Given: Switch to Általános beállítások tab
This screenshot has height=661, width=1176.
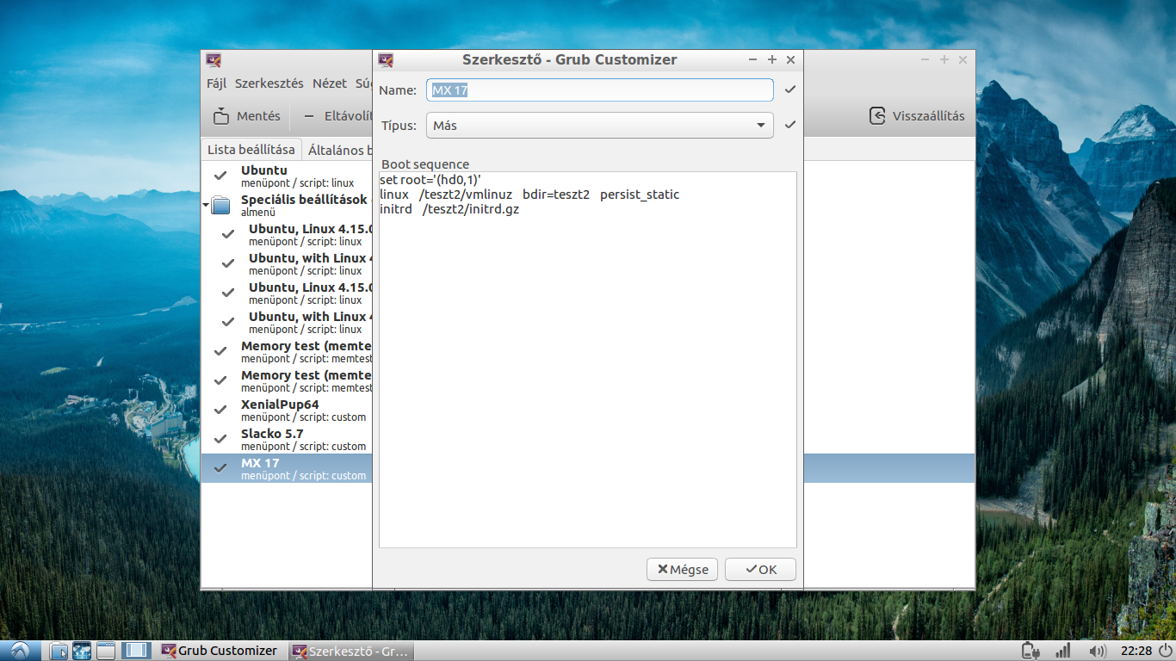Looking at the screenshot, I should pos(339,150).
